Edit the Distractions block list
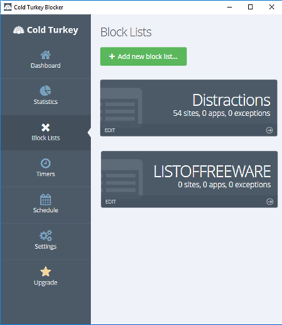282x325 pixels. point(110,130)
